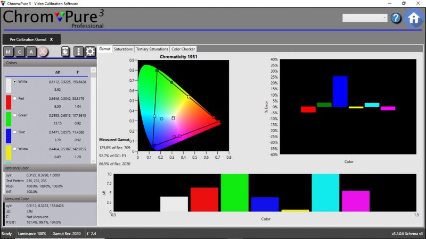The width and height of the screenshot is (426, 239).
Task: Select the Blue radio button
Action: click(15, 132)
